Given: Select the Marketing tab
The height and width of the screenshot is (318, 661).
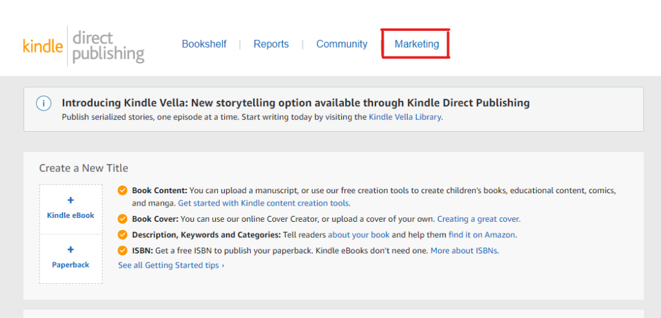Looking at the screenshot, I should [x=417, y=44].
